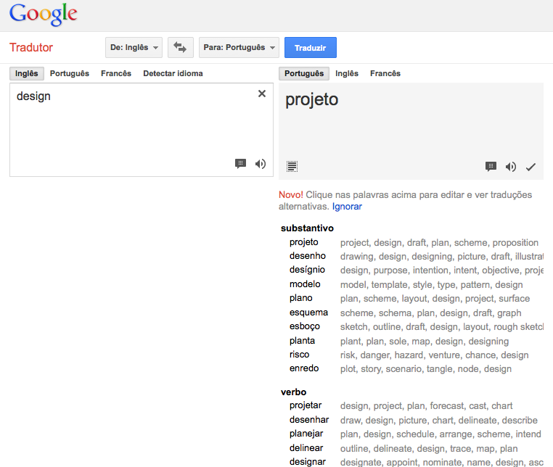Click 'forecast' in the projetar row
This screenshot has width=553, height=467.
(446, 406)
